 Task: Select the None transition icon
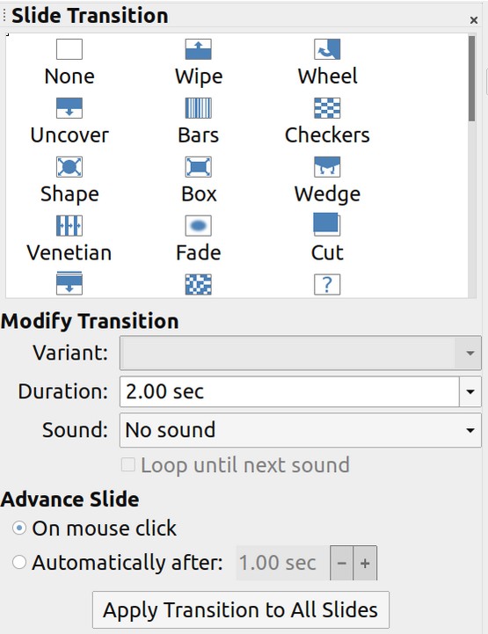pos(69,49)
